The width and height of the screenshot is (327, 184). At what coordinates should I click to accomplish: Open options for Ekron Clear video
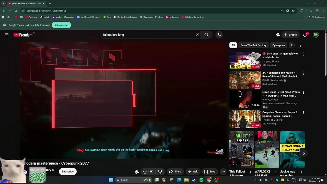pyautogui.click(x=303, y=92)
